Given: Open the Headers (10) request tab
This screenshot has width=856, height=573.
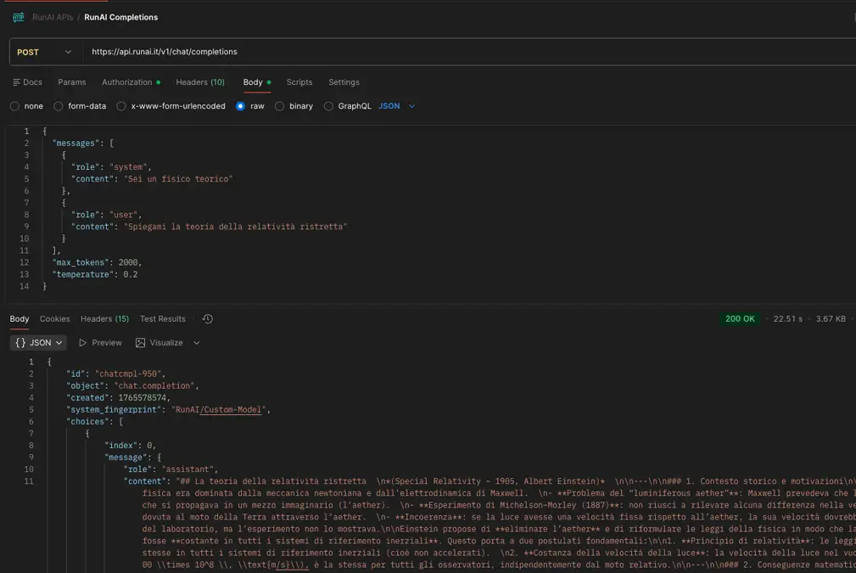Looking at the screenshot, I should pyautogui.click(x=199, y=82).
